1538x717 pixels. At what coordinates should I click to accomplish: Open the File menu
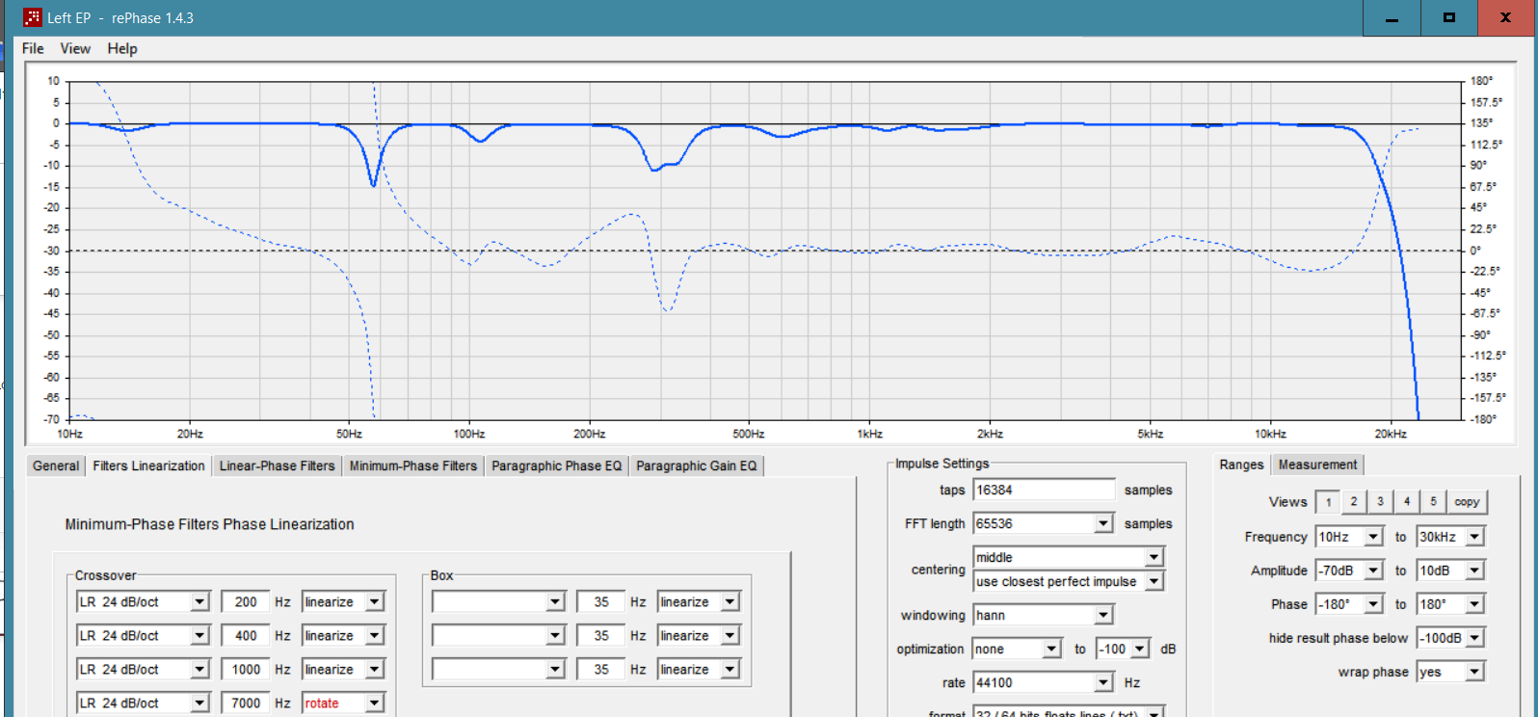coord(33,48)
